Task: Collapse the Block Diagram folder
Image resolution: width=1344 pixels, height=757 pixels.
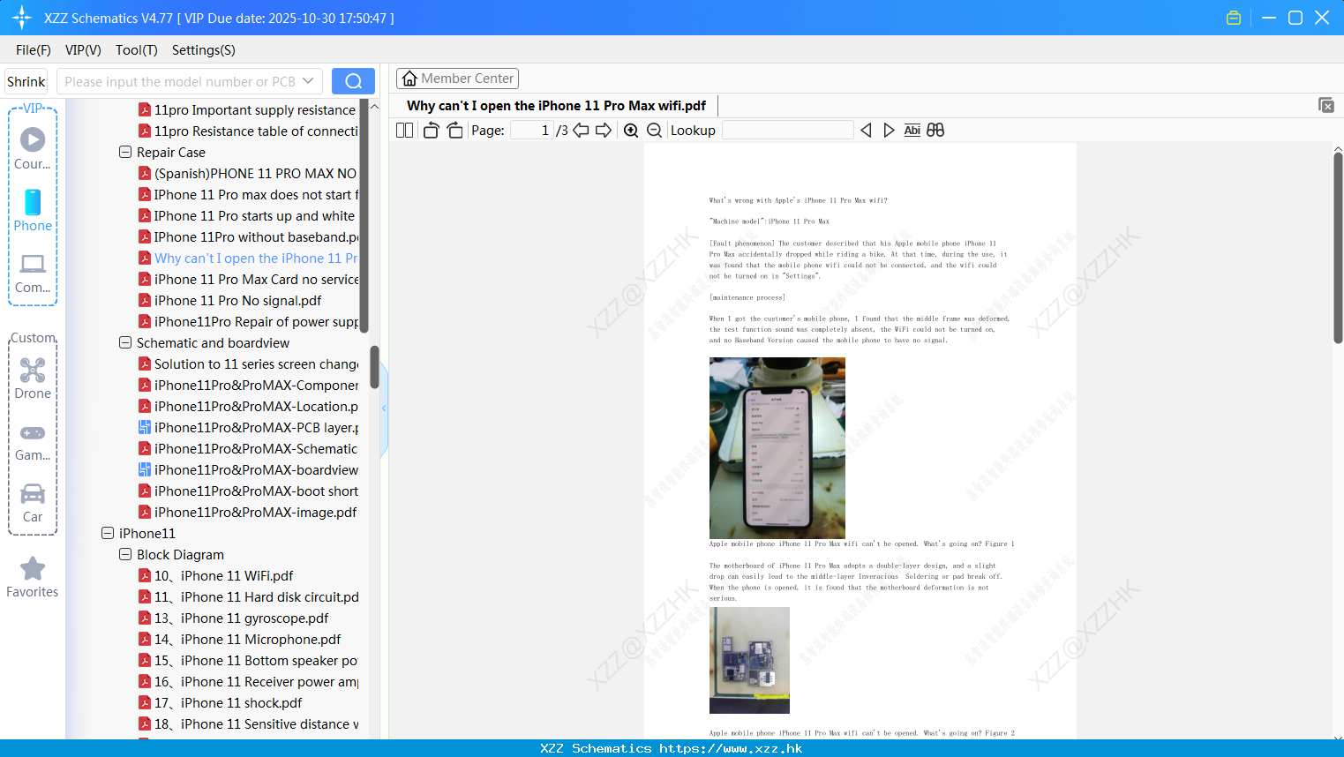Action: click(125, 554)
